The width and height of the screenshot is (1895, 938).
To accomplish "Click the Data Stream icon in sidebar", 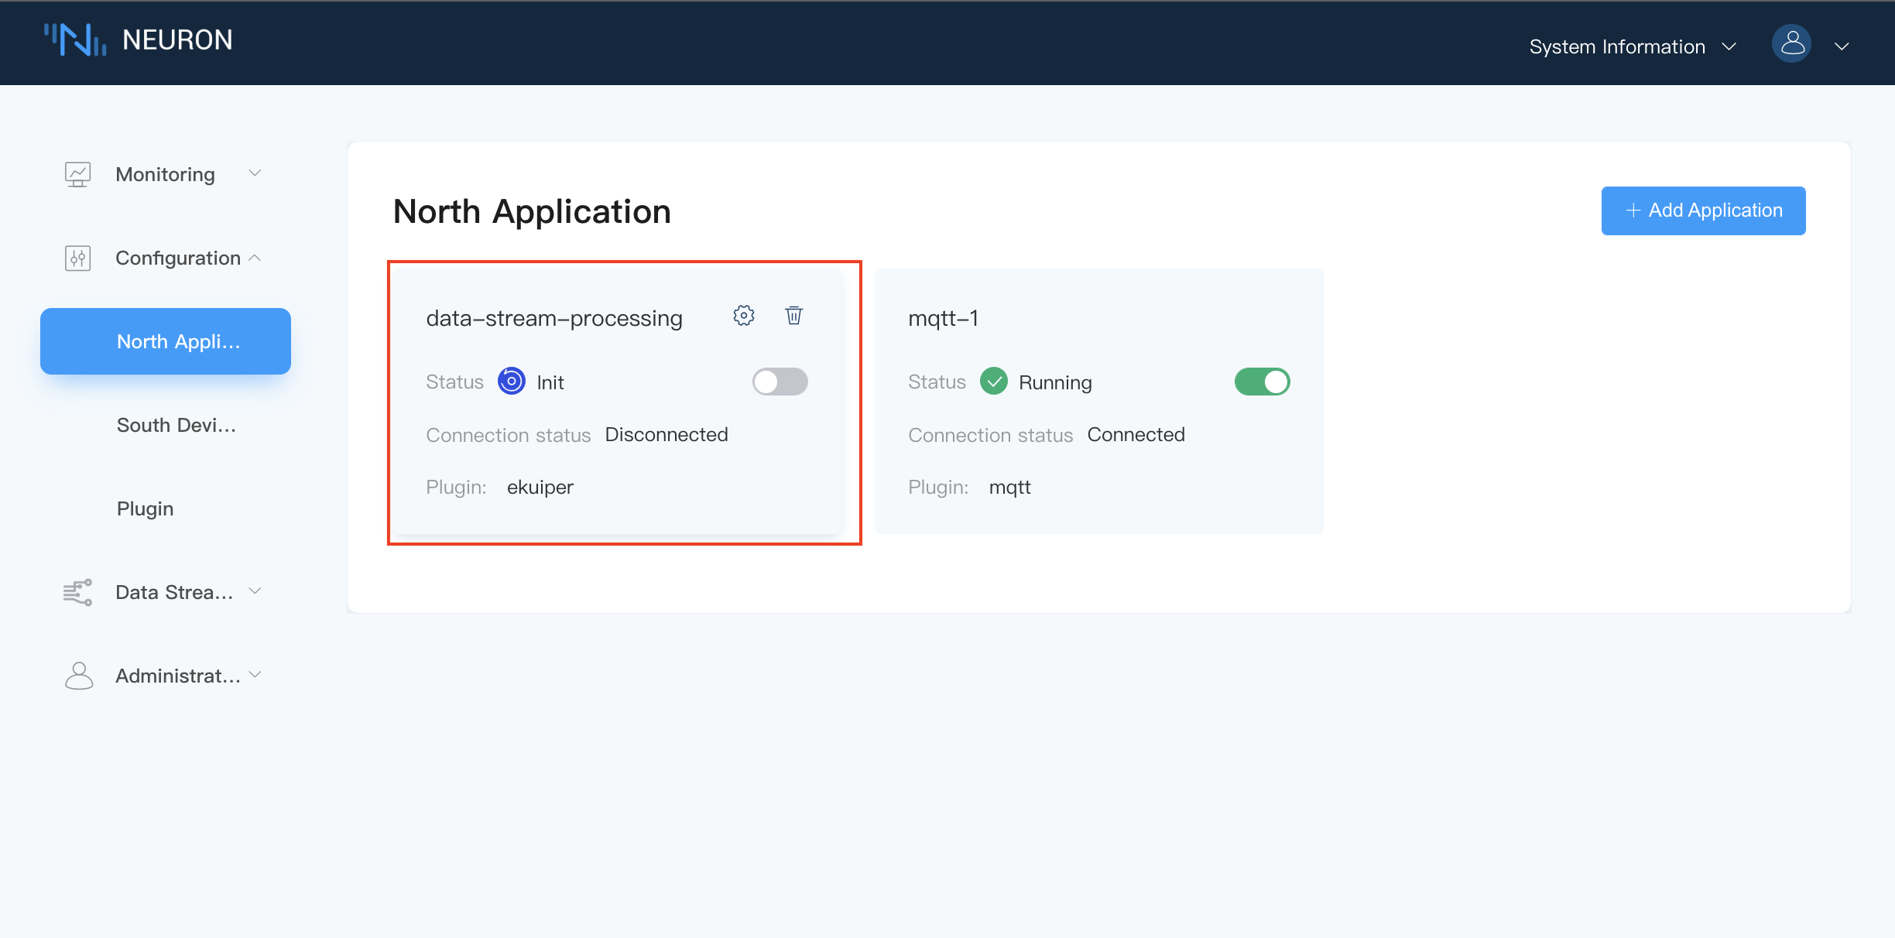I will coord(77,592).
